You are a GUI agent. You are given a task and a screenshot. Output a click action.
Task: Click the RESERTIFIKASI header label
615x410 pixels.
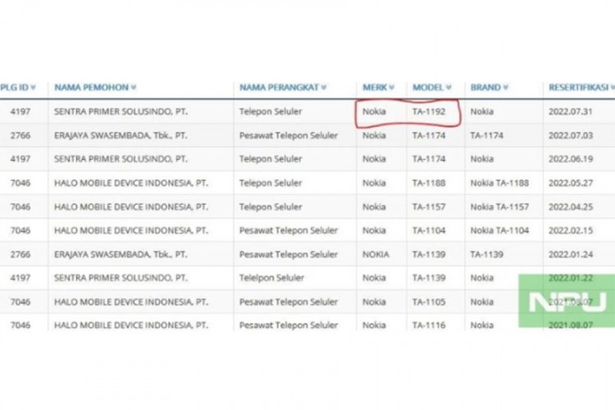pos(579,88)
